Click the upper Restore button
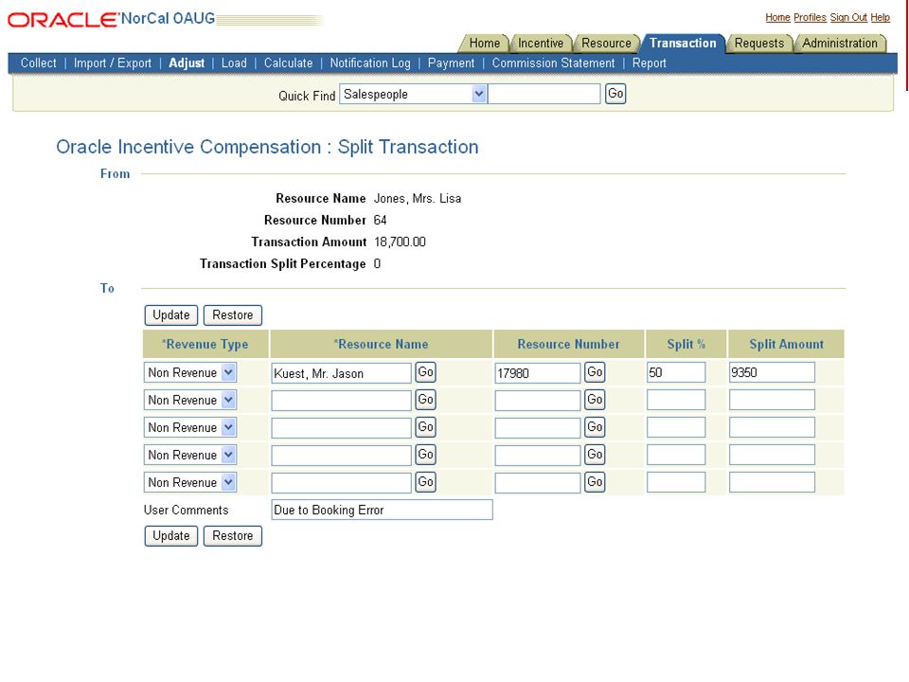The width and height of the screenshot is (909, 682). (x=233, y=314)
